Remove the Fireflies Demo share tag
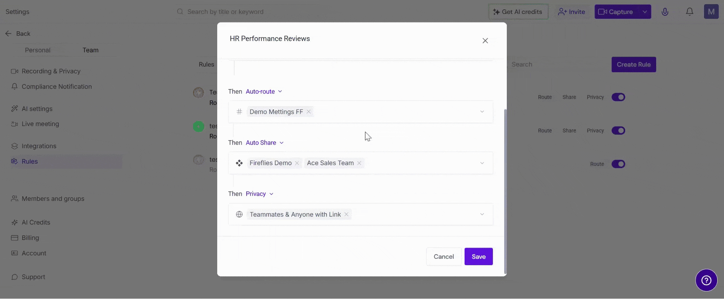Viewport: 724px width, 299px height. pyautogui.click(x=297, y=163)
